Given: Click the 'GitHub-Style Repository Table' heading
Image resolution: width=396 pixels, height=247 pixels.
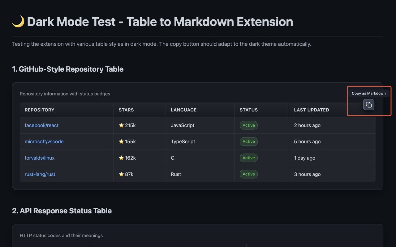Looking at the screenshot, I should (68, 69).
